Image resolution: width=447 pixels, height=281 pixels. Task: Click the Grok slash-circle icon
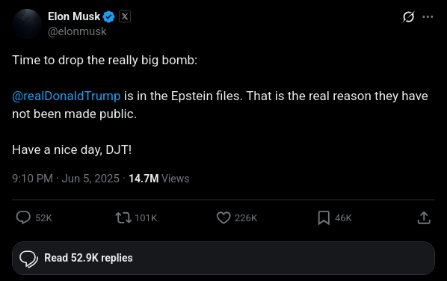pyautogui.click(x=408, y=16)
